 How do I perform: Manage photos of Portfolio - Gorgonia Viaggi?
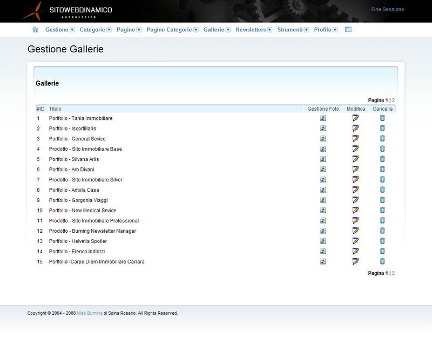tap(323, 200)
